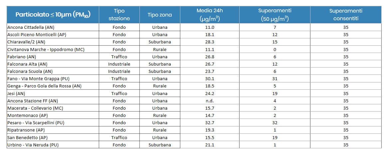Image resolution: width=387 pixels, height=155 pixels.
Task: Select the Media 24h column header
Action: (x=210, y=15)
